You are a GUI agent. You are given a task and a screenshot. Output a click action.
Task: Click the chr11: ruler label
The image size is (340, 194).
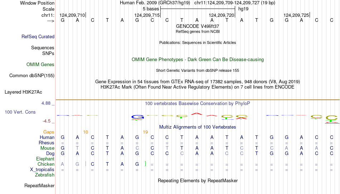(48, 15)
